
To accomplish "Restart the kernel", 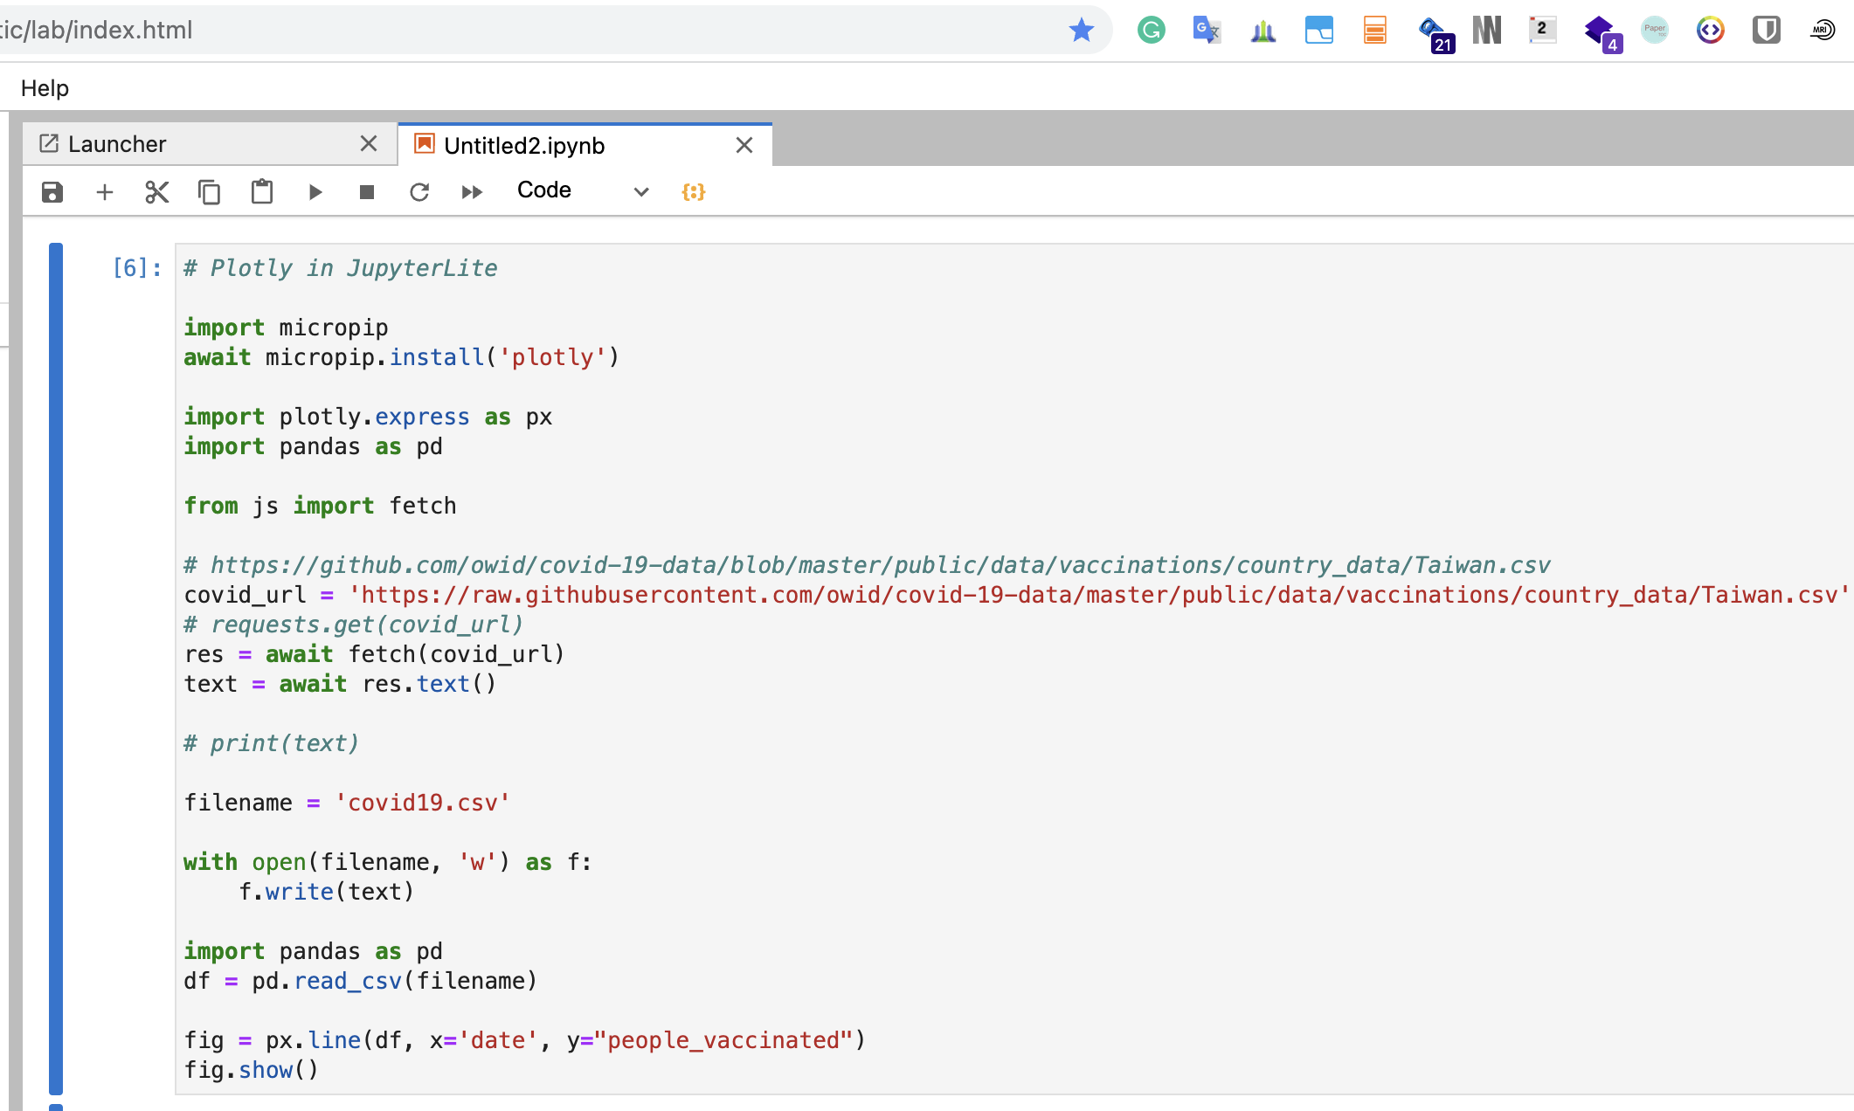I will pyautogui.click(x=419, y=192).
